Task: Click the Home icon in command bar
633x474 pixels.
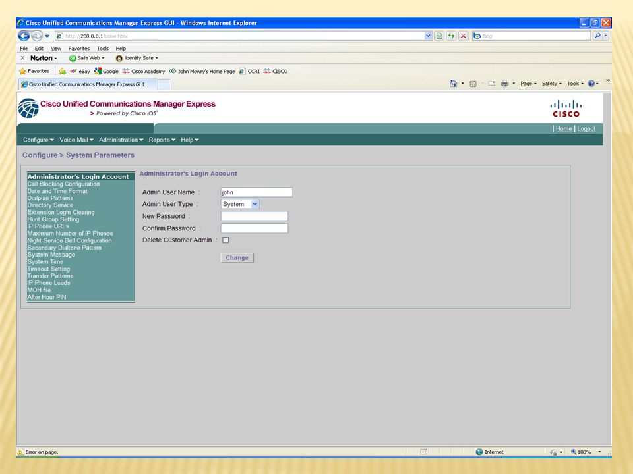Action: [454, 84]
